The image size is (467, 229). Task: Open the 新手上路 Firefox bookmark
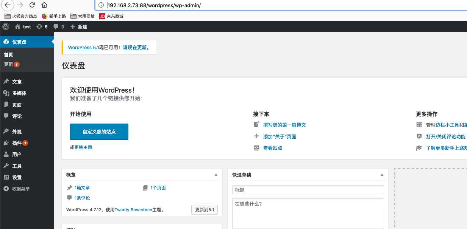[54, 16]
